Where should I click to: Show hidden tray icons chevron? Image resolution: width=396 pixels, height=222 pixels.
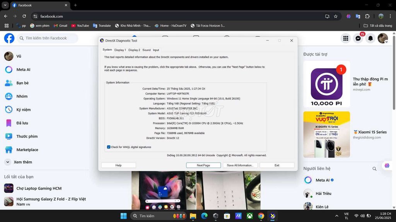tap(337, 216)
